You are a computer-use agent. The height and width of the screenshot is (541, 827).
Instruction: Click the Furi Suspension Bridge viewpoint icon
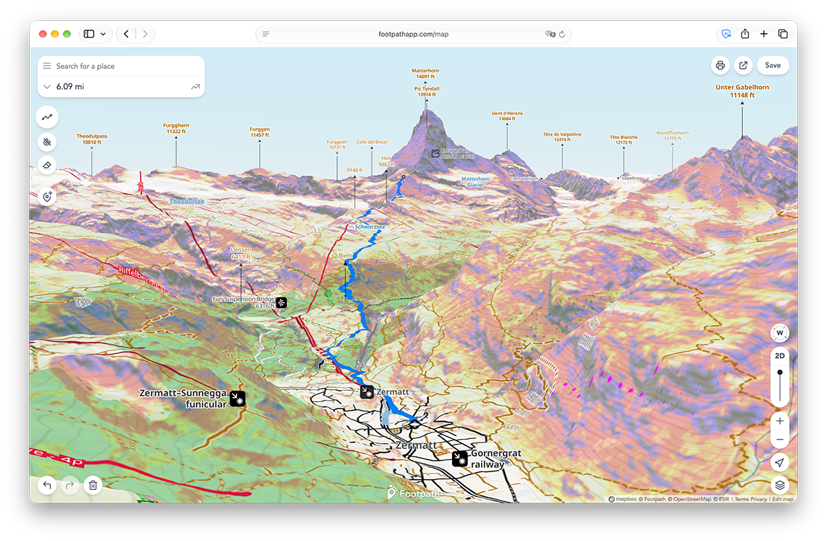click(281, 303)
